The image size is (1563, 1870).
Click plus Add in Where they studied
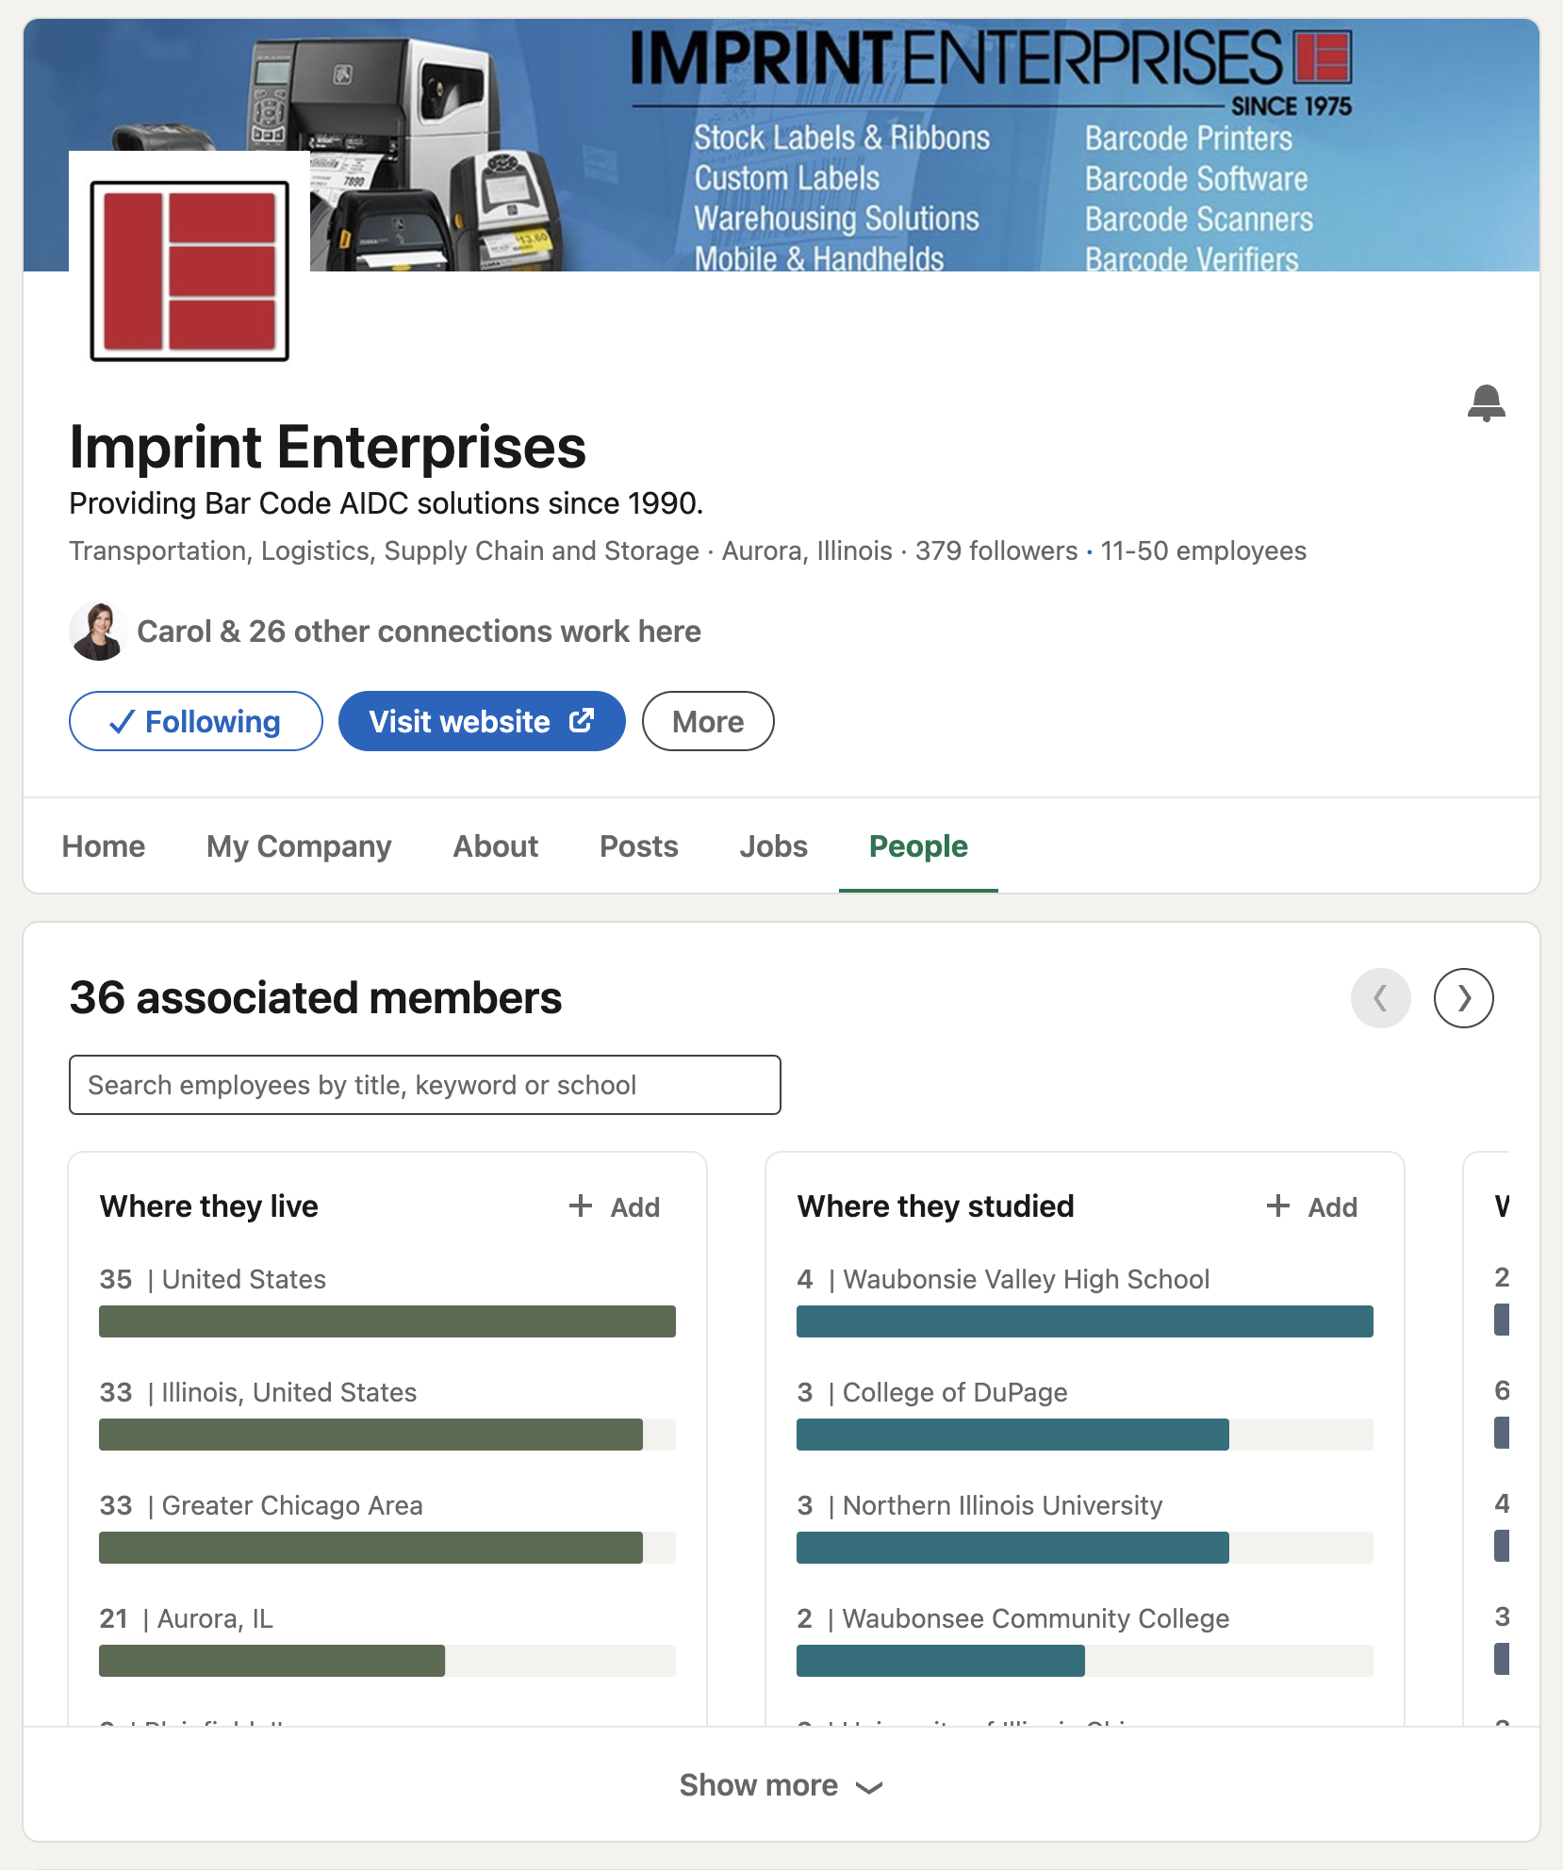pos(1312,1206)
